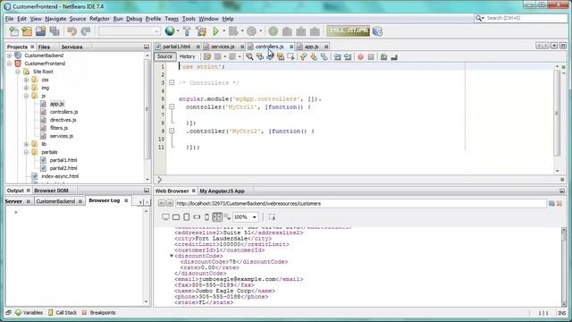The width and height of the screenshot is (572, 322).
Task: Switch to the app.js editor tab
Action: tap(312, 47)
